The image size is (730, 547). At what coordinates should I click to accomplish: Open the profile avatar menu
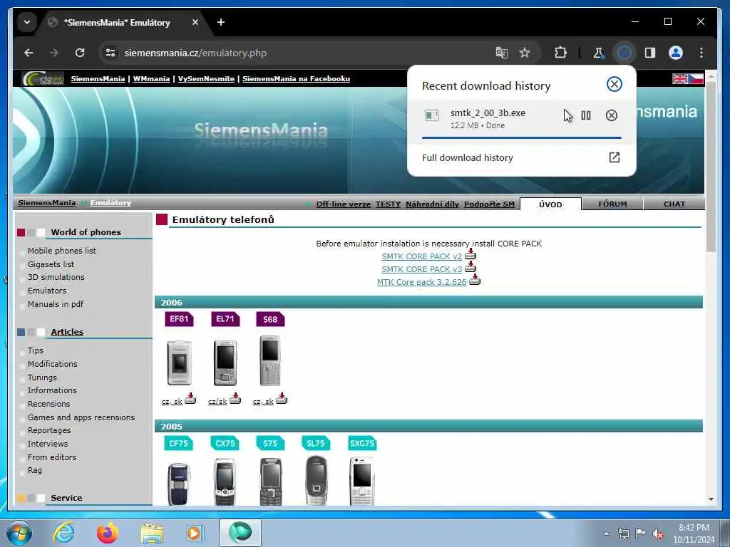676,53
